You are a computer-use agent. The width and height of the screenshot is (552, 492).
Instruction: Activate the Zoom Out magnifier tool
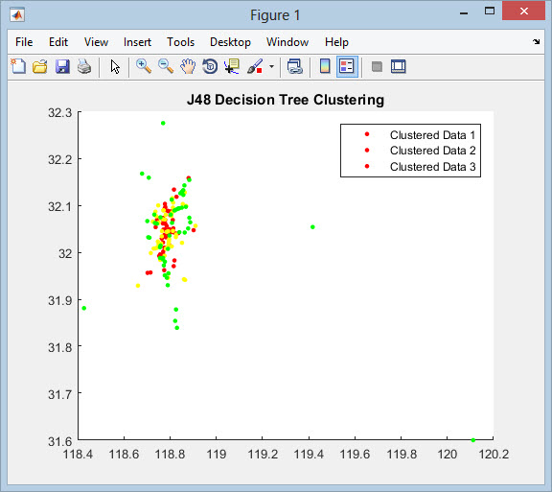[x=166, y=66]
